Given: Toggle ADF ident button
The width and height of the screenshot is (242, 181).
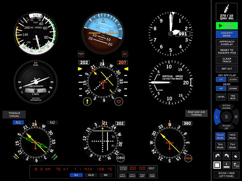Looking at the screenshot, I should click(142, 176).
